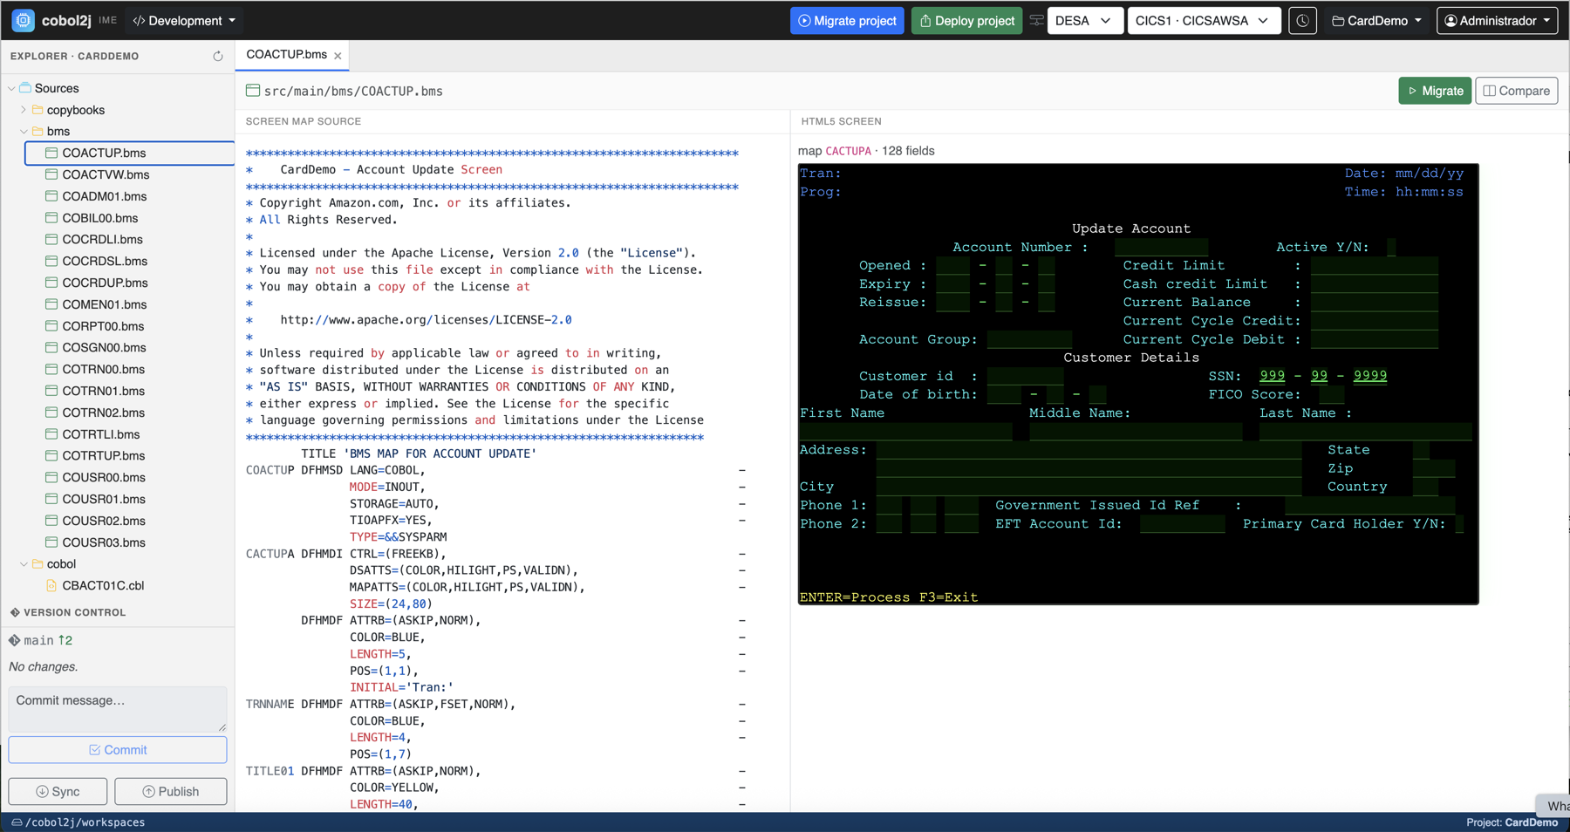Click the Commit button
1570x832 pixels.
tap(118, 750)
